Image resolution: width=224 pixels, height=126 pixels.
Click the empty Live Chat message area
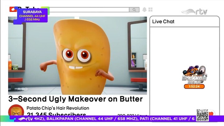pos(180,50)
